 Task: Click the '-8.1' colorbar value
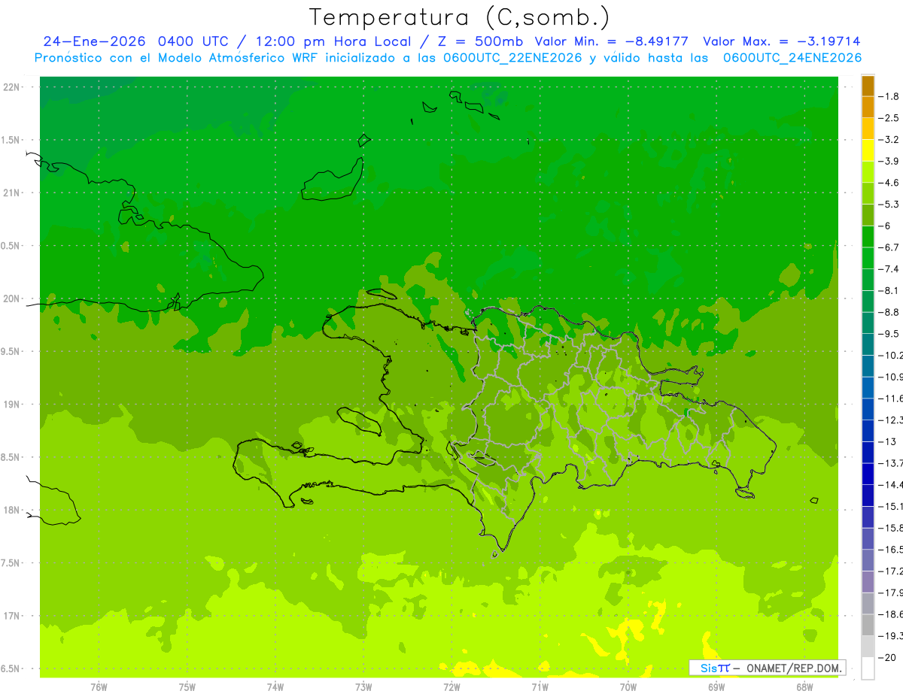[890, 290]
